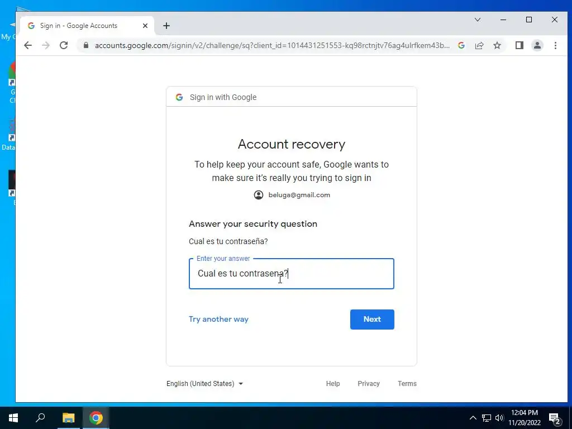The width and height of the screenshot is (572, 429).
Task: Close the Sign in - Google Accounts tab
Action: [145, 26]
